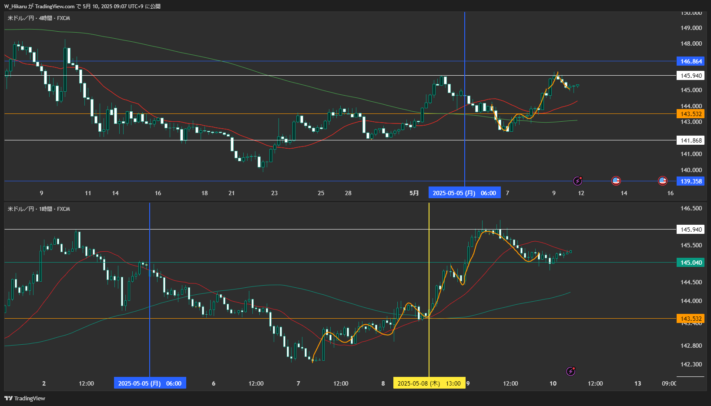Click the 146.500 price axis value
Viewport: 711px width, 406px height.
pos(691,208)
